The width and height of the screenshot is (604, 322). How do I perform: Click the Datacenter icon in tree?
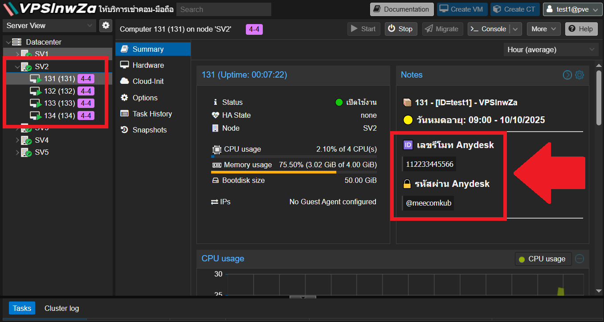pyautogui.click(x=17, y=42)
